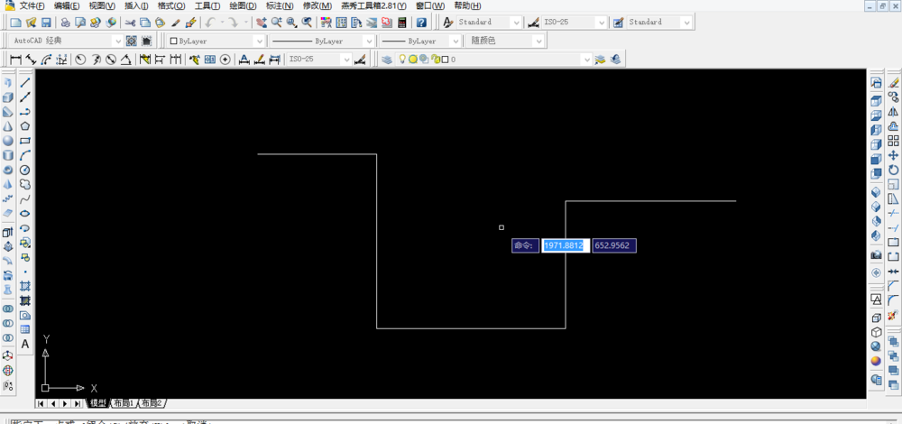The width and height of the screenshot is (902, 424).
Task: Select the 3D Sphere tool
Action: [x=8, y=141]
